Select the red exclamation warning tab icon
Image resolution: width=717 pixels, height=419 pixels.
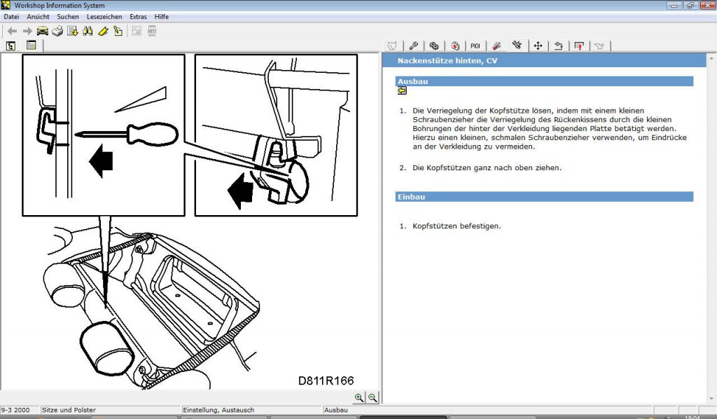[579, 46]
